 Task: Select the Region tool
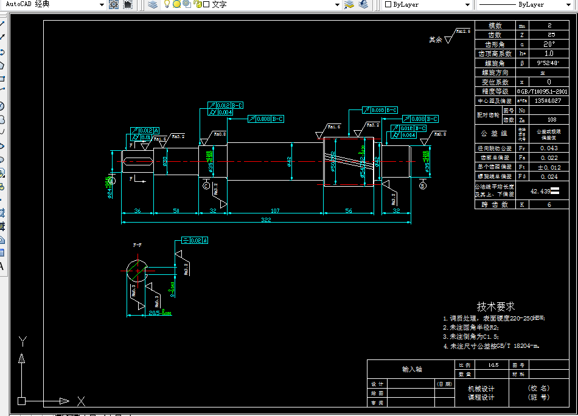[2, 240]
